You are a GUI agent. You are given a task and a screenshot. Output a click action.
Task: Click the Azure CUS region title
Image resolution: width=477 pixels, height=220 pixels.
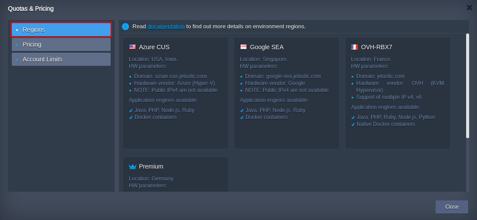(154, 47)
